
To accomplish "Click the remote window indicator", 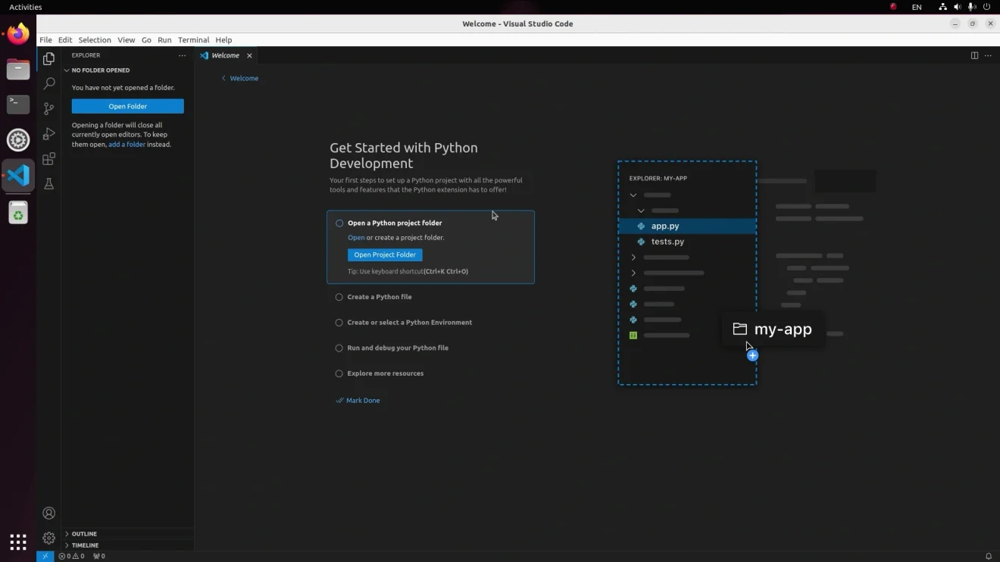I will (x=45, y=556).
